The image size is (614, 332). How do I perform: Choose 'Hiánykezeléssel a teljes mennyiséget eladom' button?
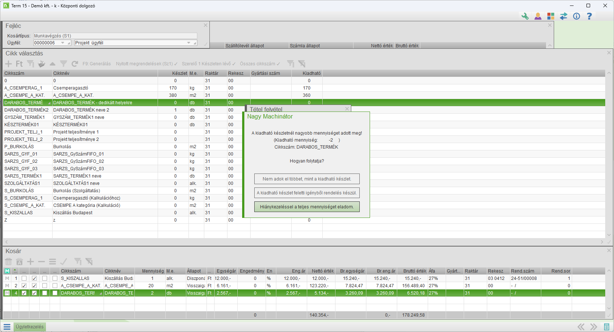pyautogui.click(x=307, y=207)
